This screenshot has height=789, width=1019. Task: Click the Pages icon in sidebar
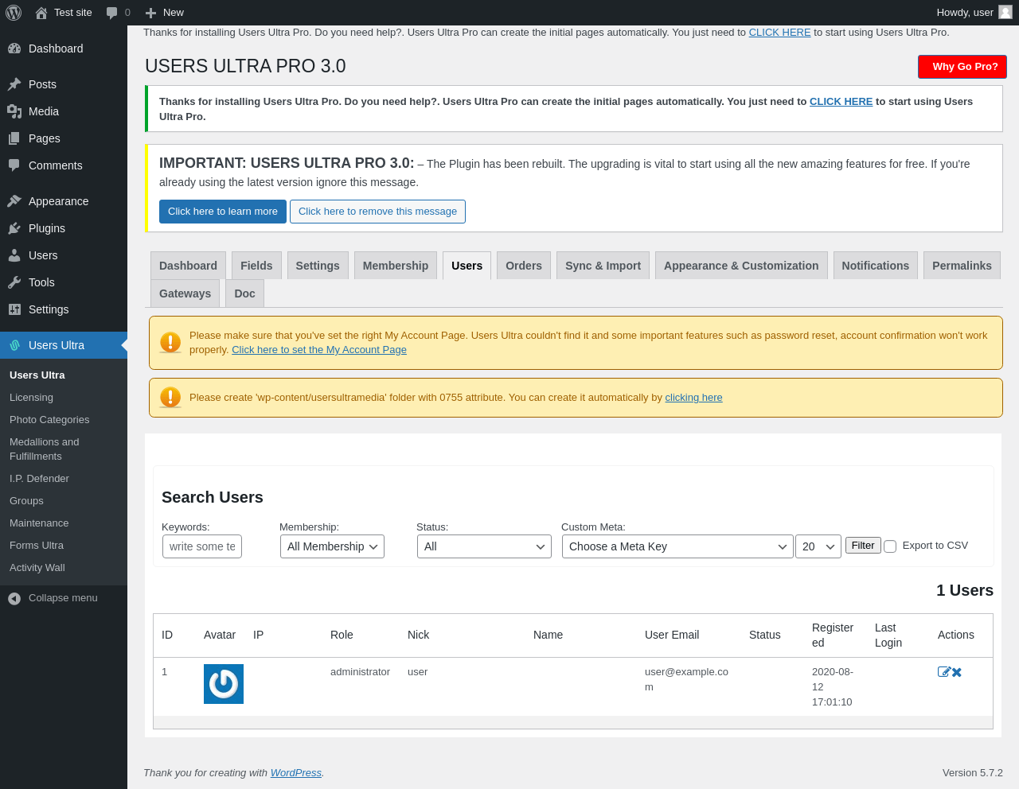(x=14, y=138)
